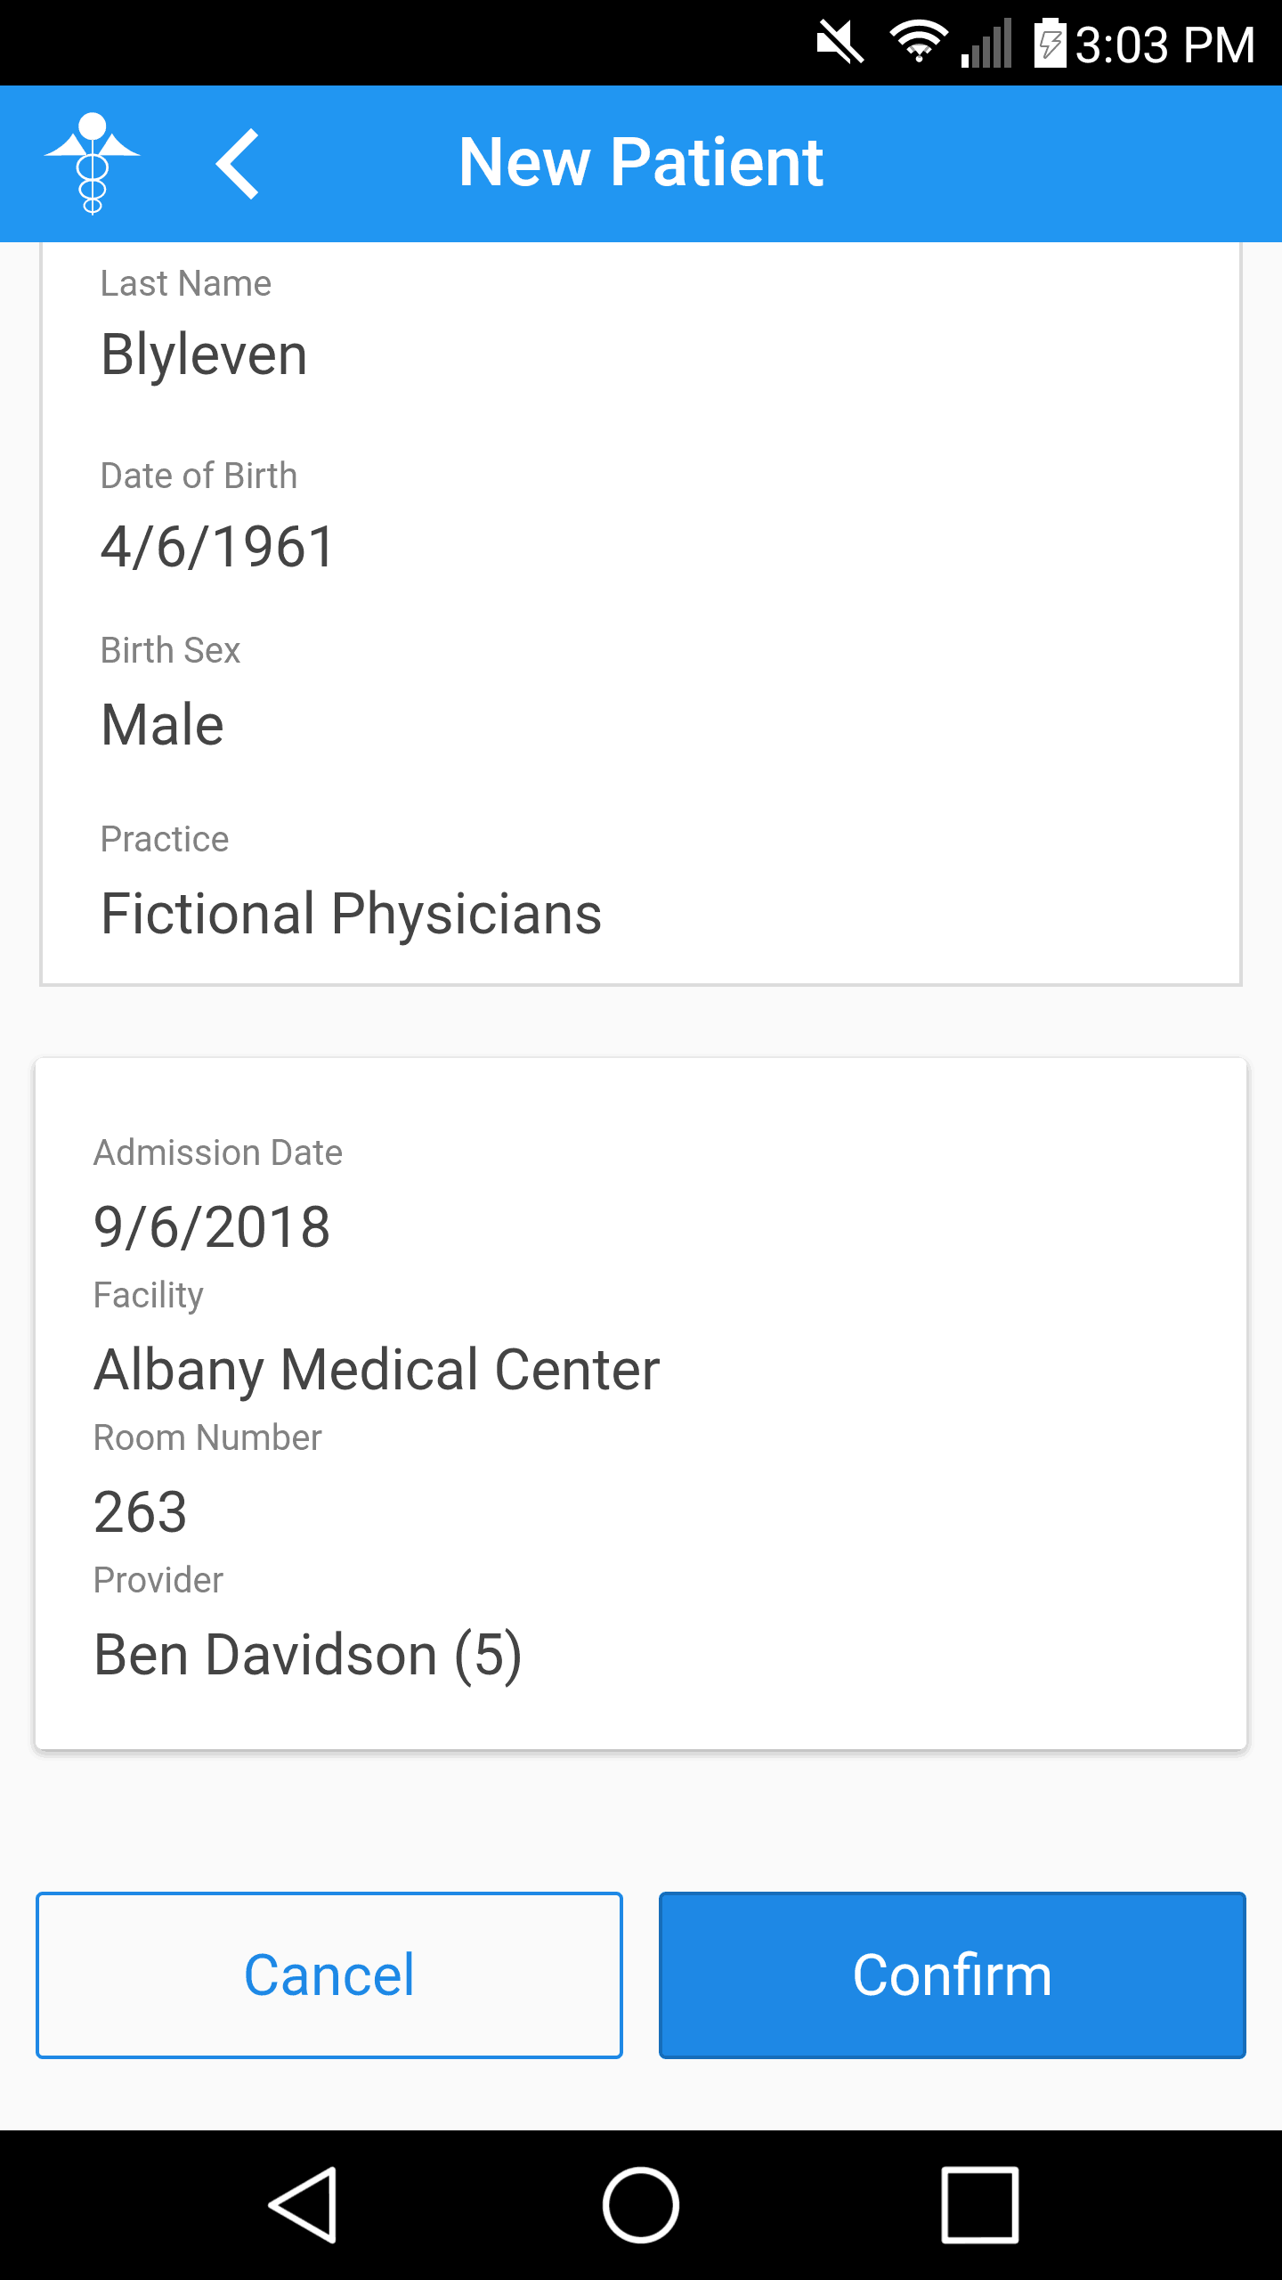Tap the muted sound status icon
The width and height of the screenshot is (1282, 2280).
coord(840,43)
